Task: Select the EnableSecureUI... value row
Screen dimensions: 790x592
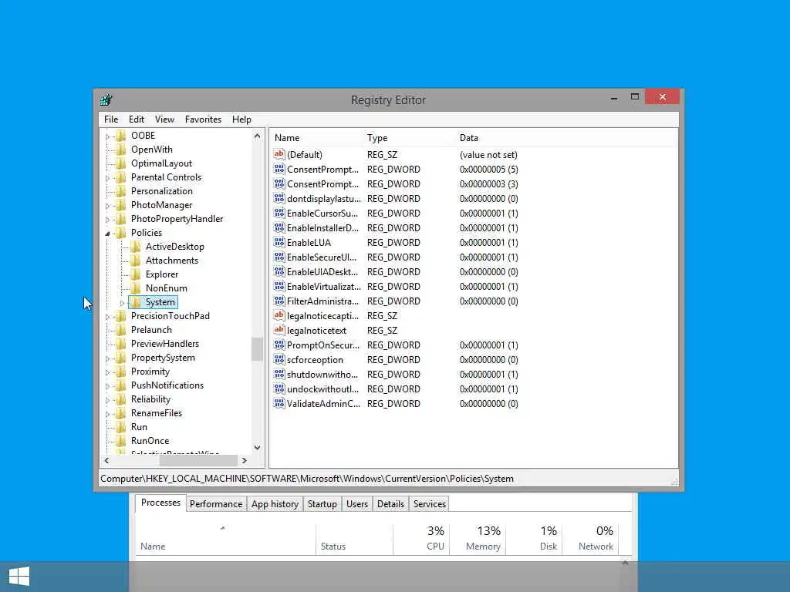Action: coord(397,257)
